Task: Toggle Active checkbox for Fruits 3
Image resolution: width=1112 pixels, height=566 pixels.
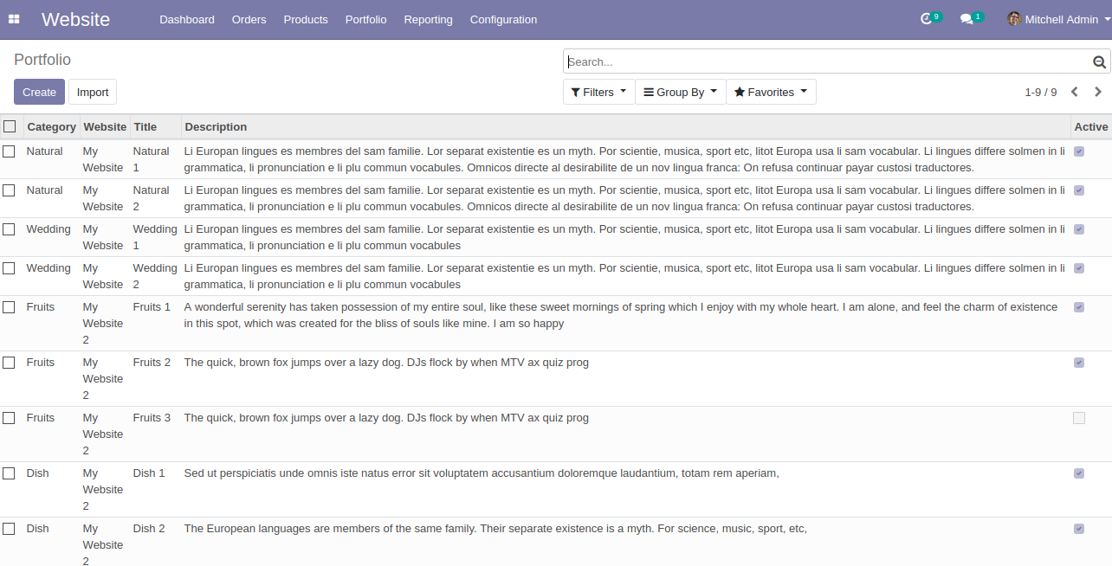Action: click(x=1079, y=418)
